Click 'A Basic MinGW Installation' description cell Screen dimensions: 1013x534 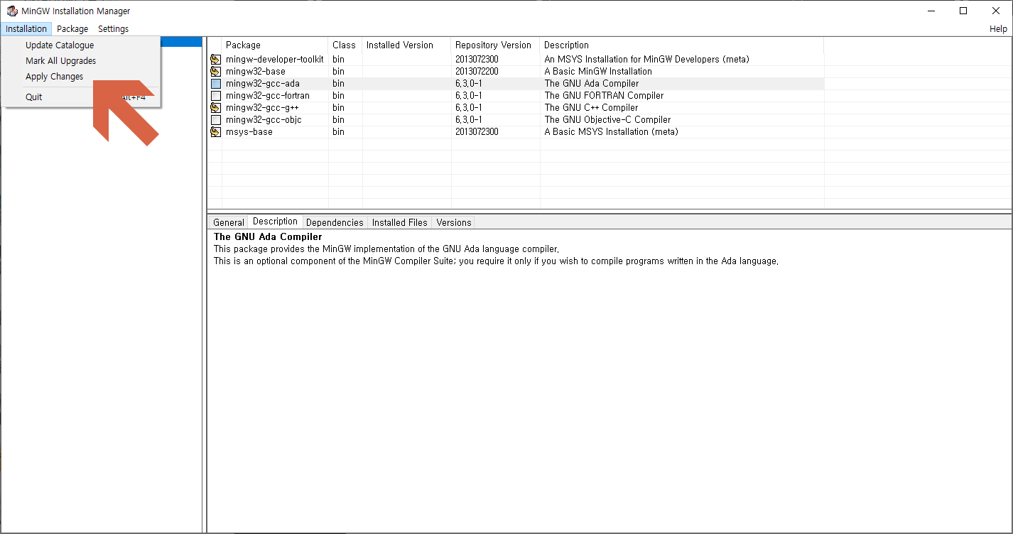[x=598, y=72]
